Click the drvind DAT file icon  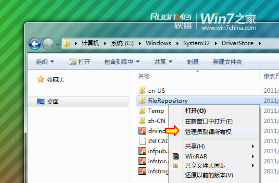point(142,131)
